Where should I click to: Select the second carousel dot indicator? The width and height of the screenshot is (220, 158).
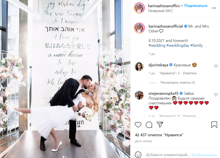point(66,157)
